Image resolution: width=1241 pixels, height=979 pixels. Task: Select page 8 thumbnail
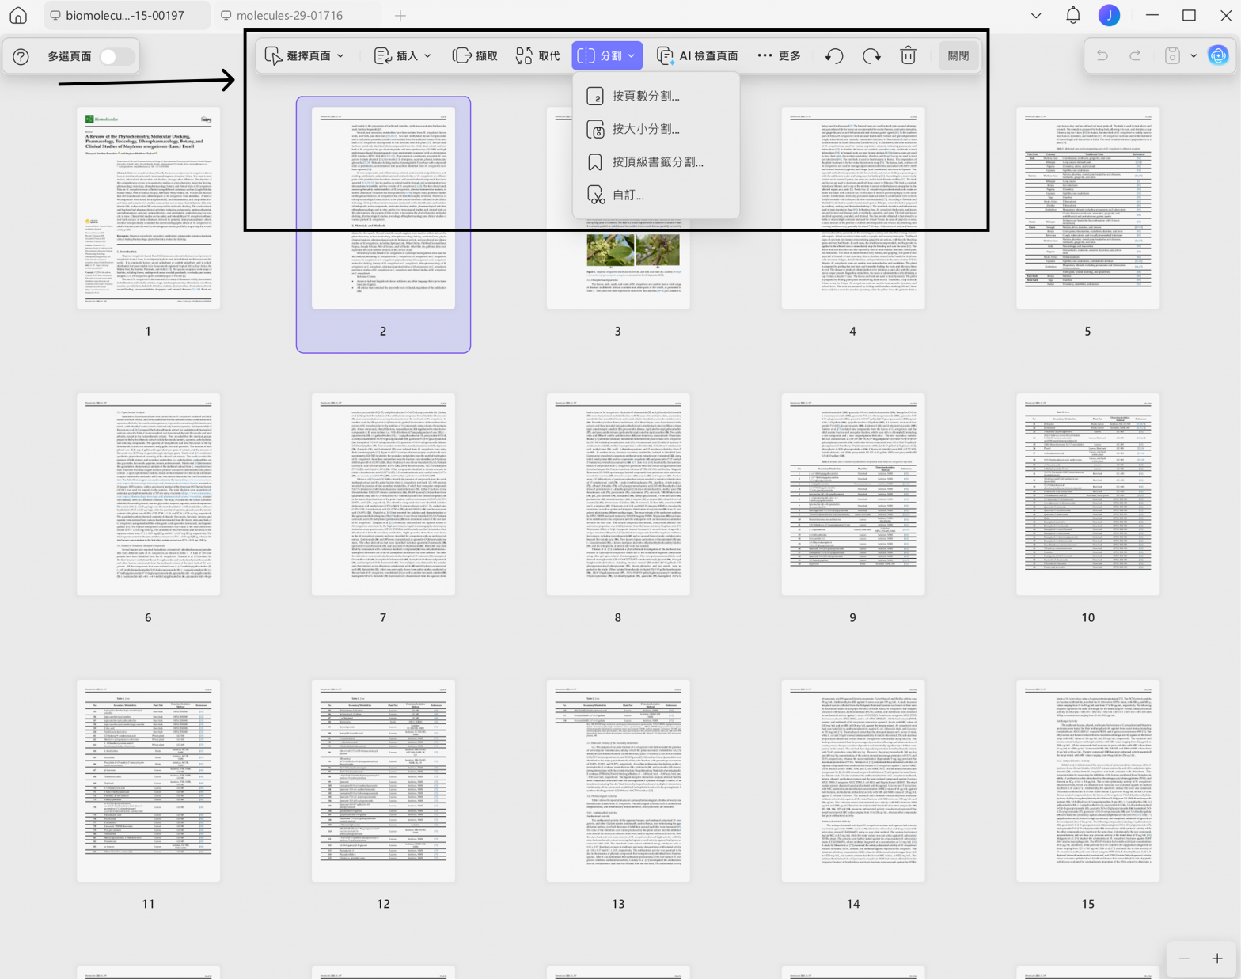pos(618,495)
